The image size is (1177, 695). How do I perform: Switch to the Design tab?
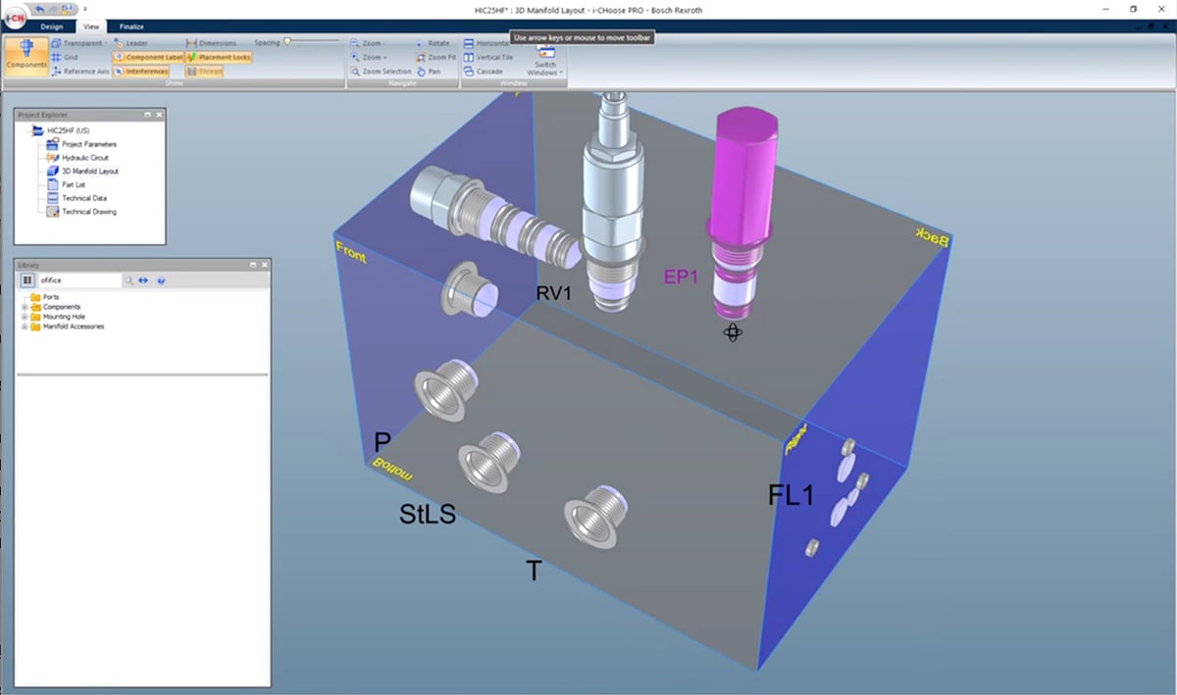click(52, 26)
